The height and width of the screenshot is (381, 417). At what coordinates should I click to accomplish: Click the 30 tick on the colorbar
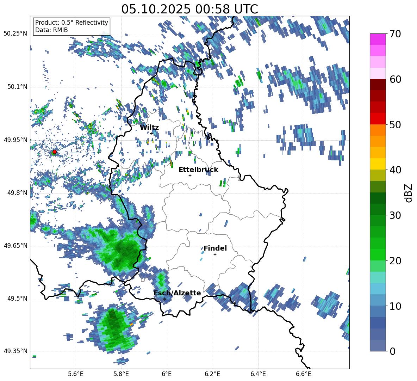(x=395, y=215)
